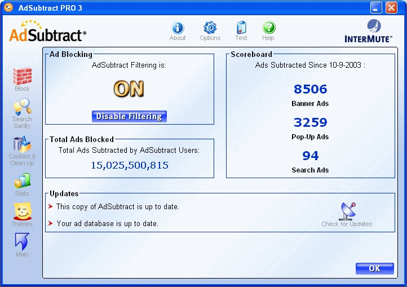The image size is (407, 287).
Task: Return to Main via the arrow icon
Action: [x=22, y=245]
